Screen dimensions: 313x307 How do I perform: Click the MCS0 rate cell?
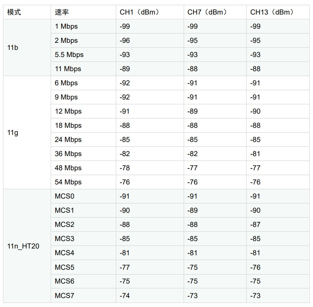[x=83, y=196]
